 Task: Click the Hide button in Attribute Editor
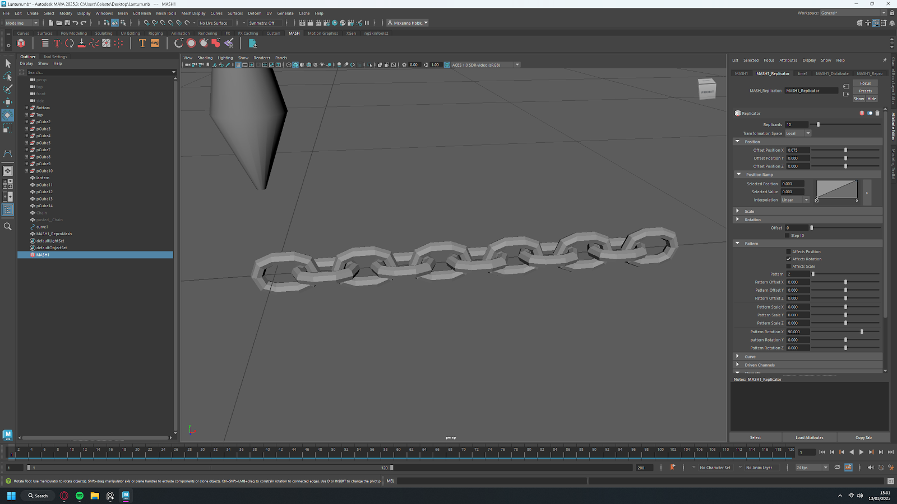click(x=872, y=99)
